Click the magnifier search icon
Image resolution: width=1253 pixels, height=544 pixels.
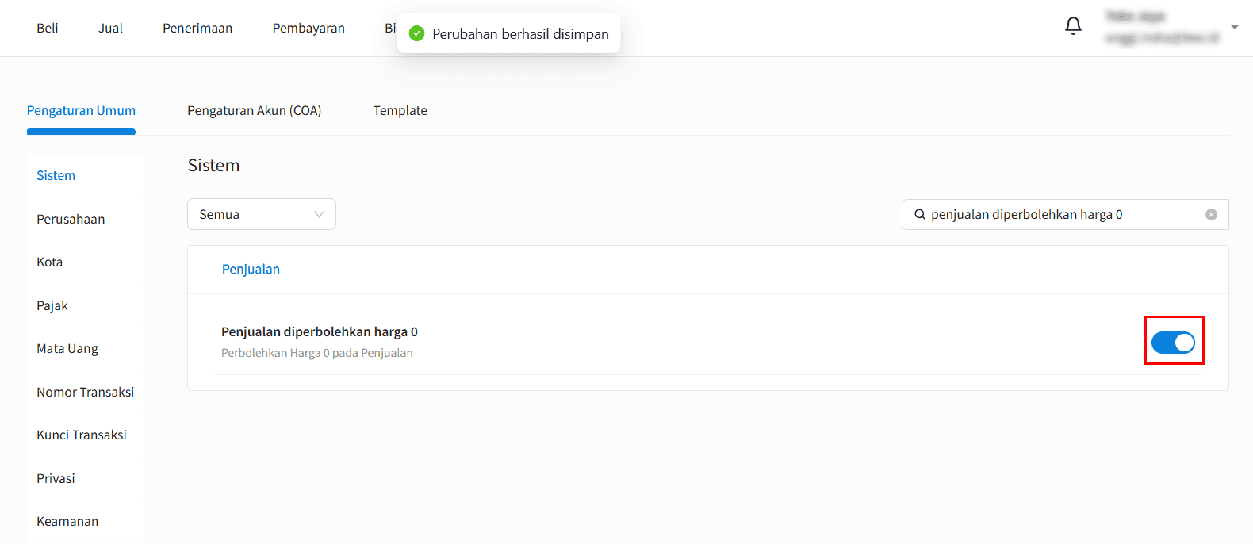pos(920,214)
